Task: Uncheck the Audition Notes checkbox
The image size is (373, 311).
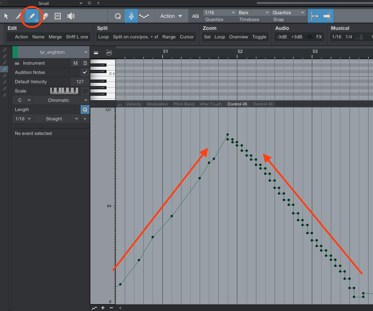Action: coord(85,72)
